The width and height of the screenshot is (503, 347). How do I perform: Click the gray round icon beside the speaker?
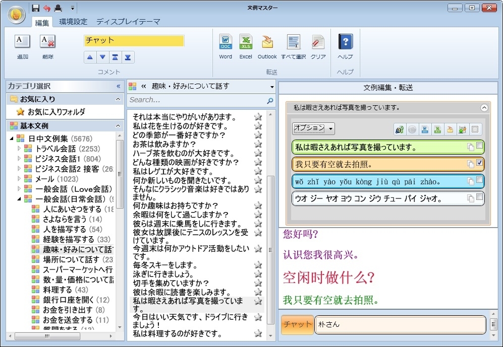coord(412,129)
